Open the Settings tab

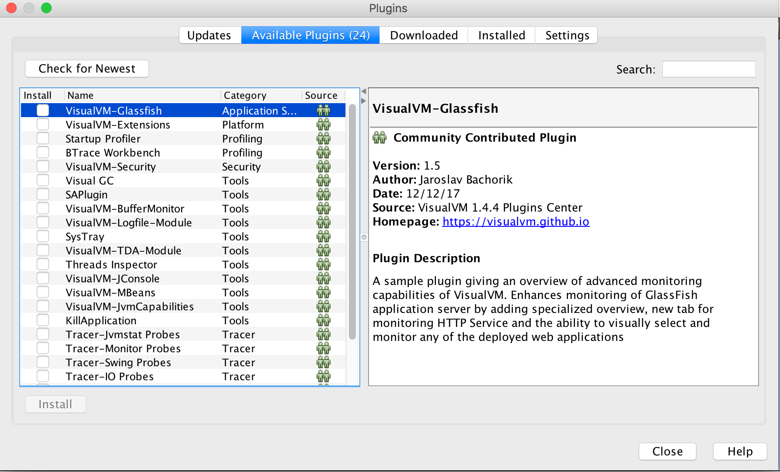coord(567,35)
